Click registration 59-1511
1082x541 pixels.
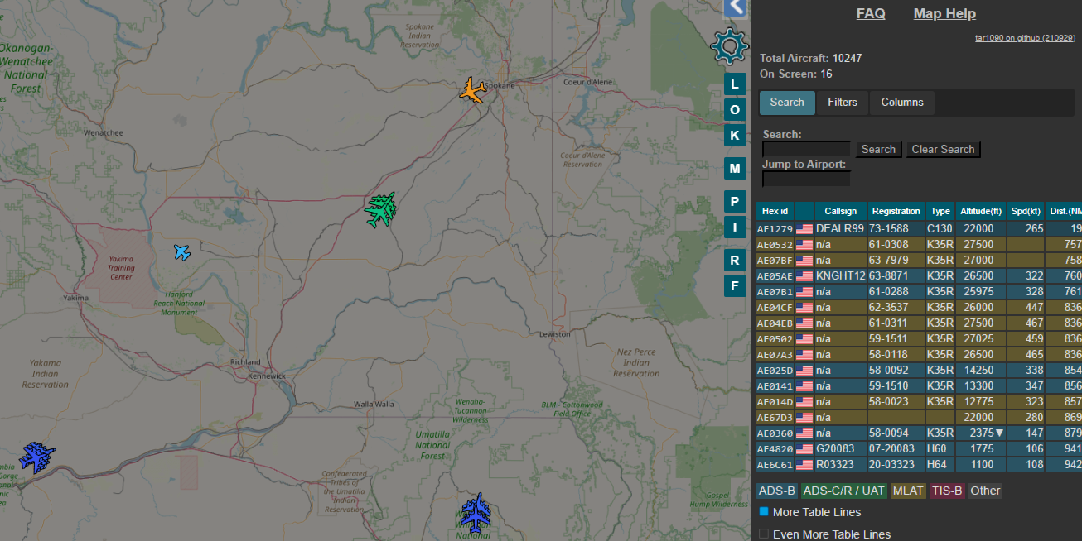point(888,338)
